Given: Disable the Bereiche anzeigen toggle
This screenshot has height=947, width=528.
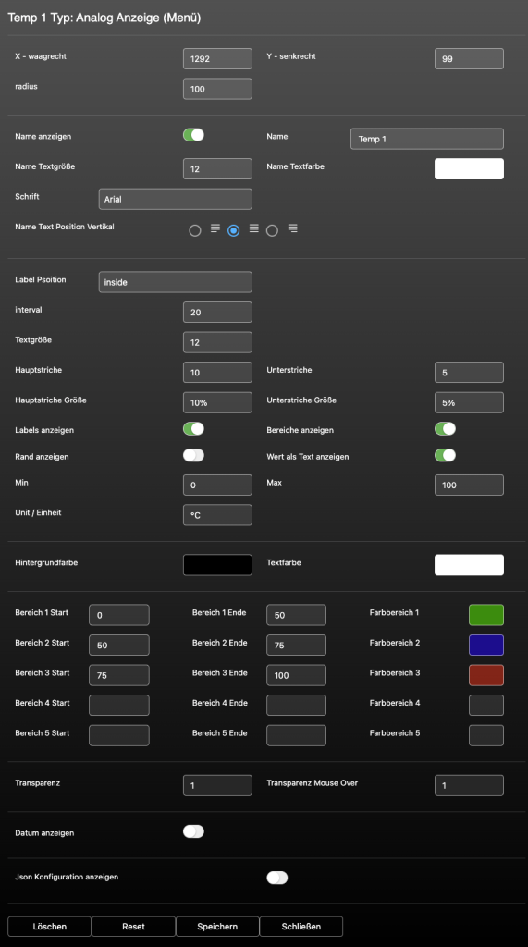Looking at the screenshot, I should coord(445,429).
